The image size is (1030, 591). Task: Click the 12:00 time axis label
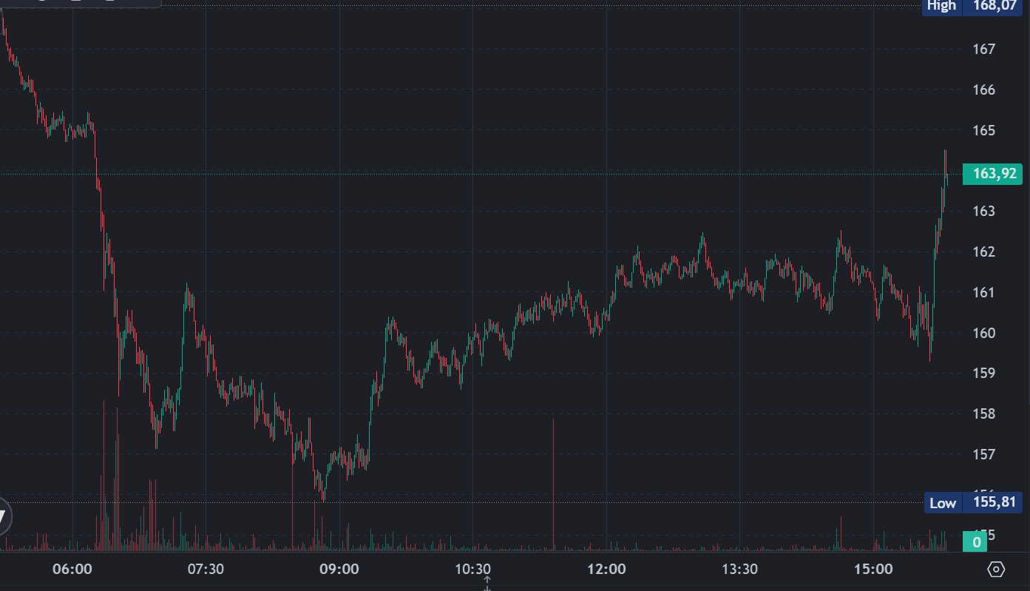pyautogui.click(x=606, y=569)
